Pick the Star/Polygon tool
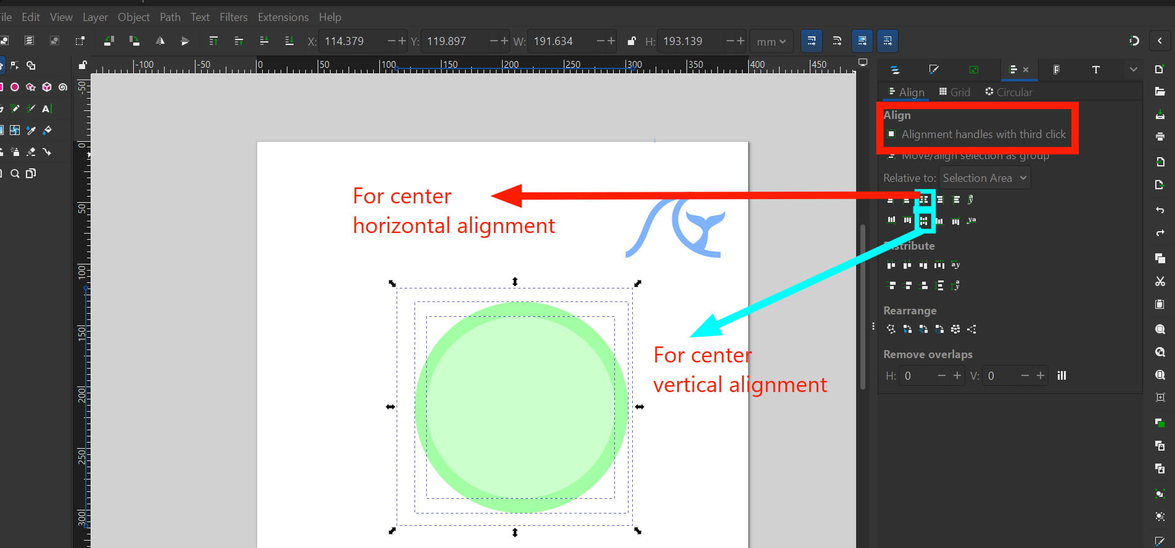 (31, 87)
